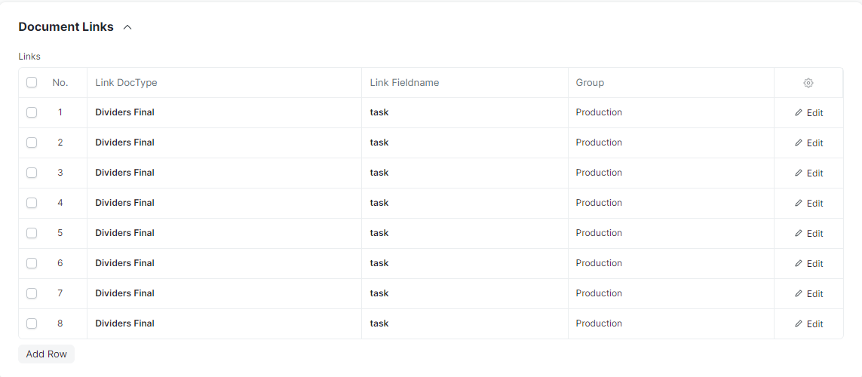Screen dimensions: 862x377
Task: Click row number 5 in the No. column
Action: tap(60, 233)
